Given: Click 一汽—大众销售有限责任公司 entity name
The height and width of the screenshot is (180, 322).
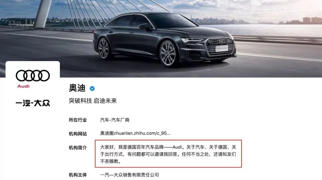Looking at the screenshot, I should [130, 175].
